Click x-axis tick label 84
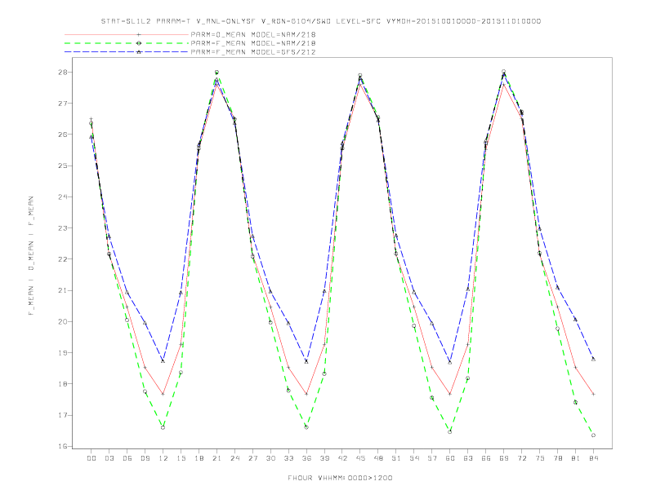Screen dimensions: 647x499 (593, 458)
